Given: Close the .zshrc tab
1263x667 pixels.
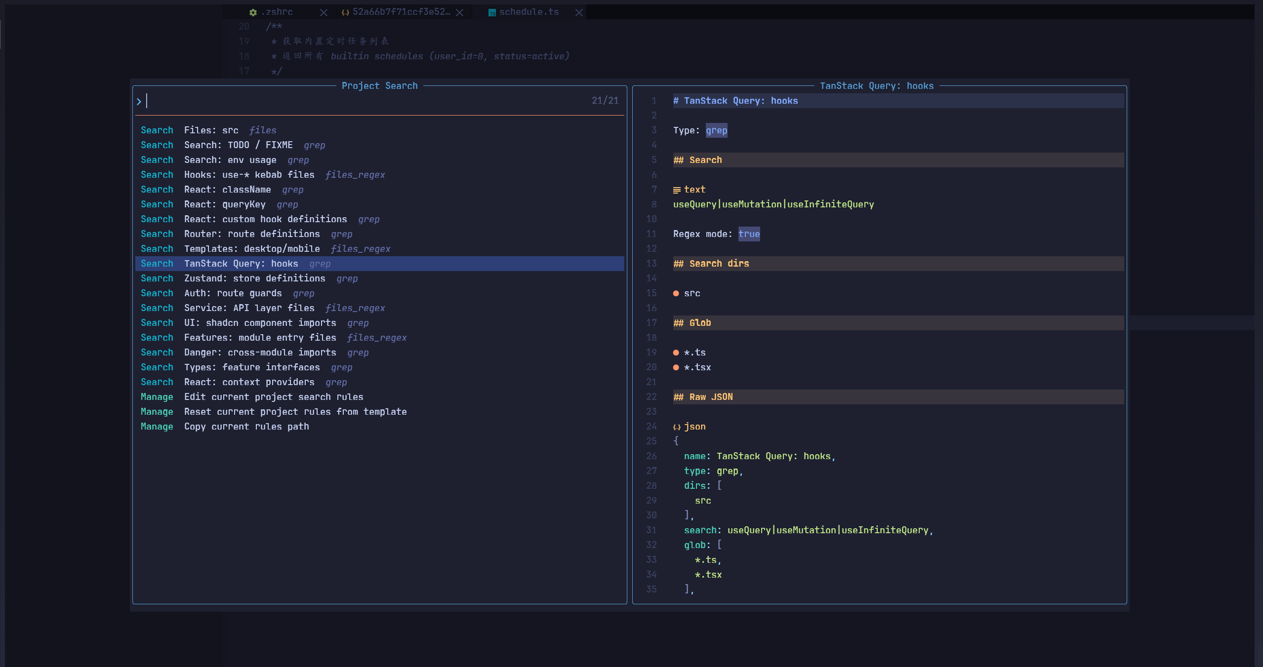Looking at the screenshot, I should click(x=324, y=12).
